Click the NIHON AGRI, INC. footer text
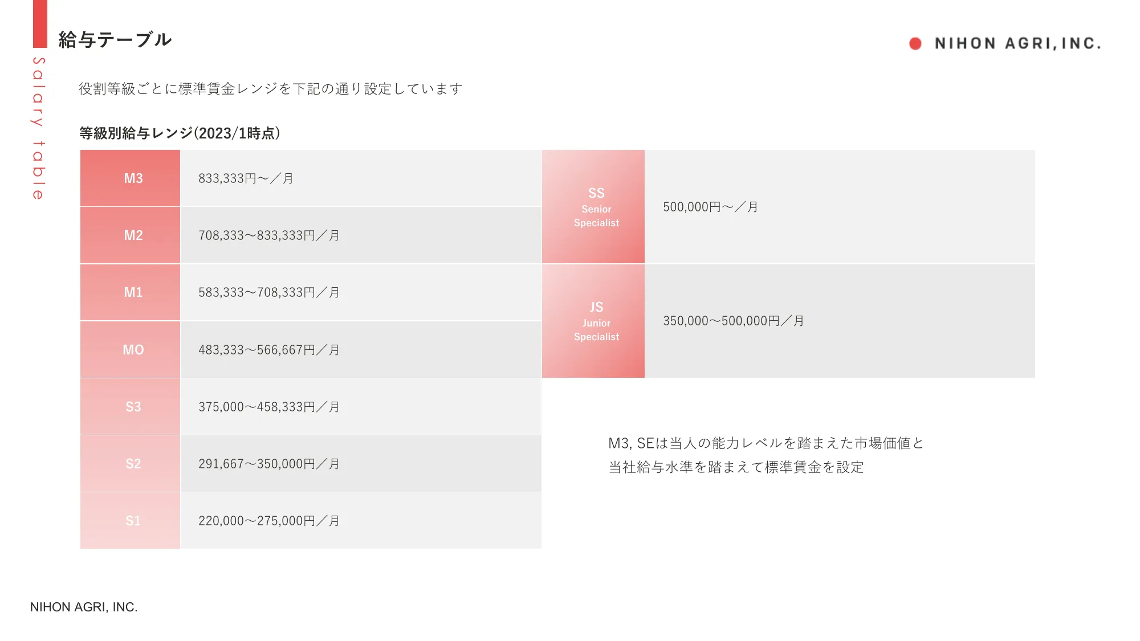 pos(84,607)
